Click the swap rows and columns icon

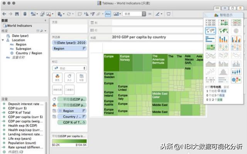click(x=80, y=14)
